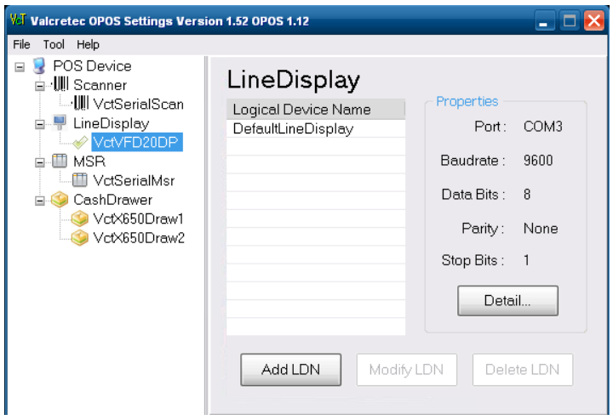Image resolution: width=613 pixels, height=420 pixels.
Task: Click the VctX650Draw1 drawer icon
Action: 82,219
